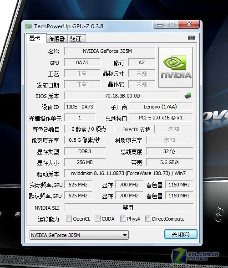The width and height of the screenshot is (228, 268).
Task: Toggle the OpenCL checkbox
Action: click(x=69, y=218)
